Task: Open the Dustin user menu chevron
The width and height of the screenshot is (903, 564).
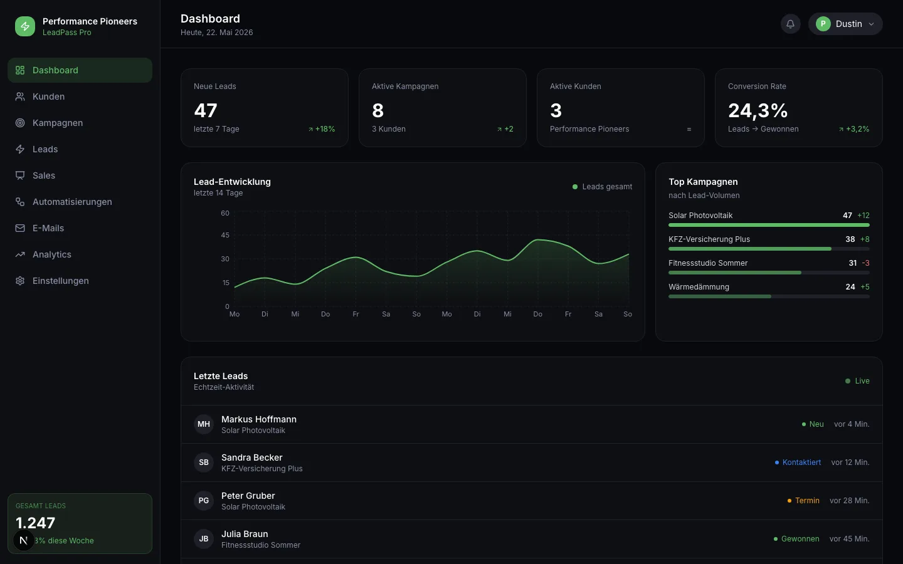Action: [871, 24]
